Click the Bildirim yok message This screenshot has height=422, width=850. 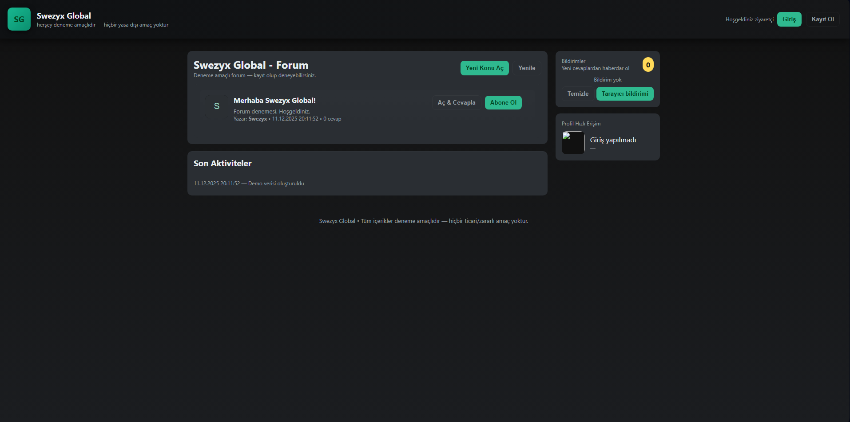(608, 80)
